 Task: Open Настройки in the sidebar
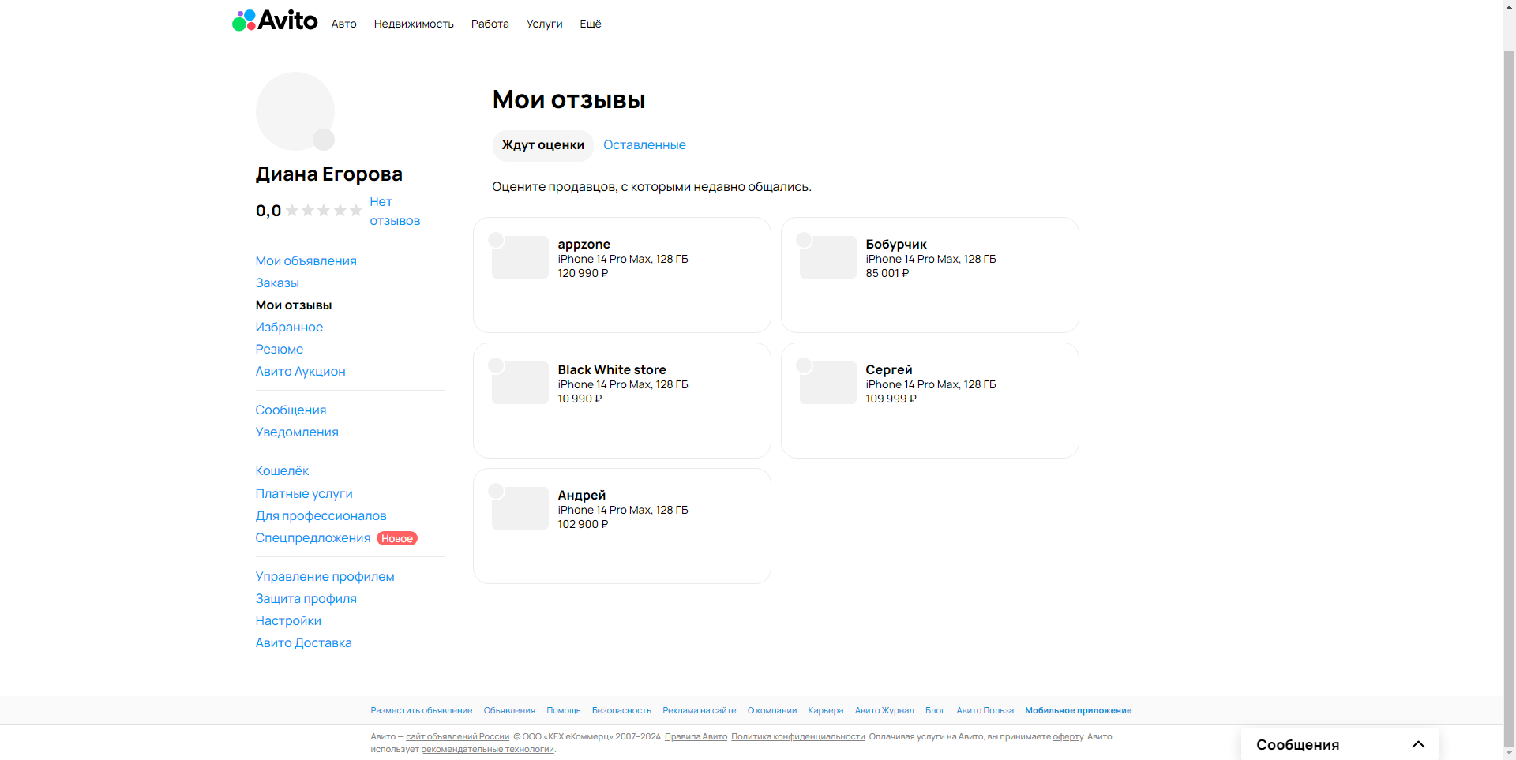click(288, 621)
